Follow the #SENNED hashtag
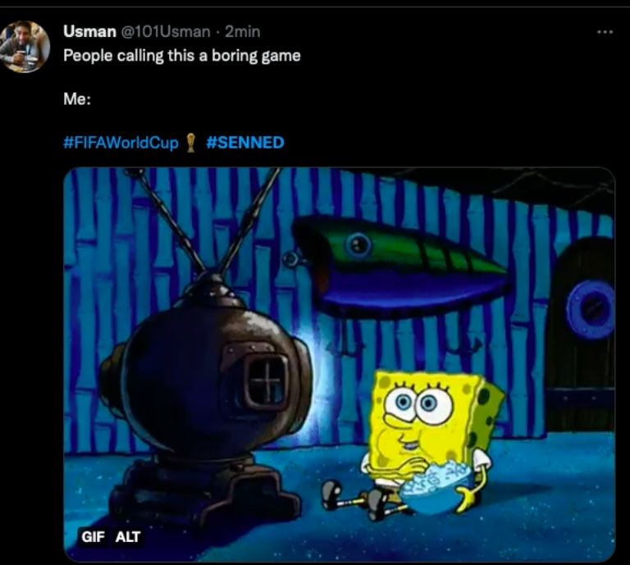 click(x=245, y=143)
